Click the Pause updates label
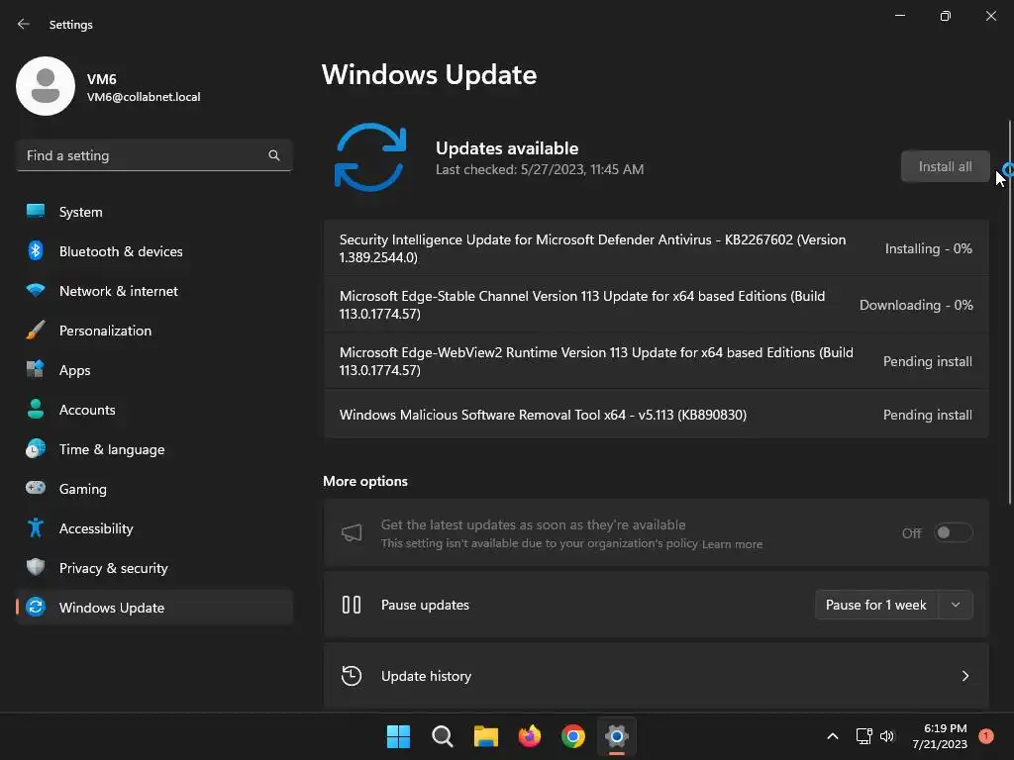1014x760 pixels. (x=425, y=605)
